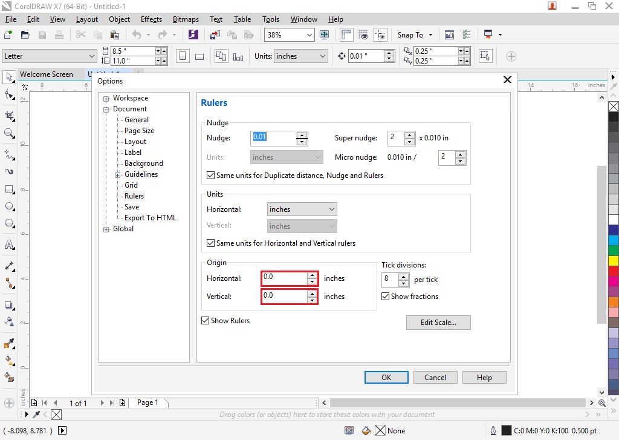Click Cancel in Options dialog

(x=435, y=377)
